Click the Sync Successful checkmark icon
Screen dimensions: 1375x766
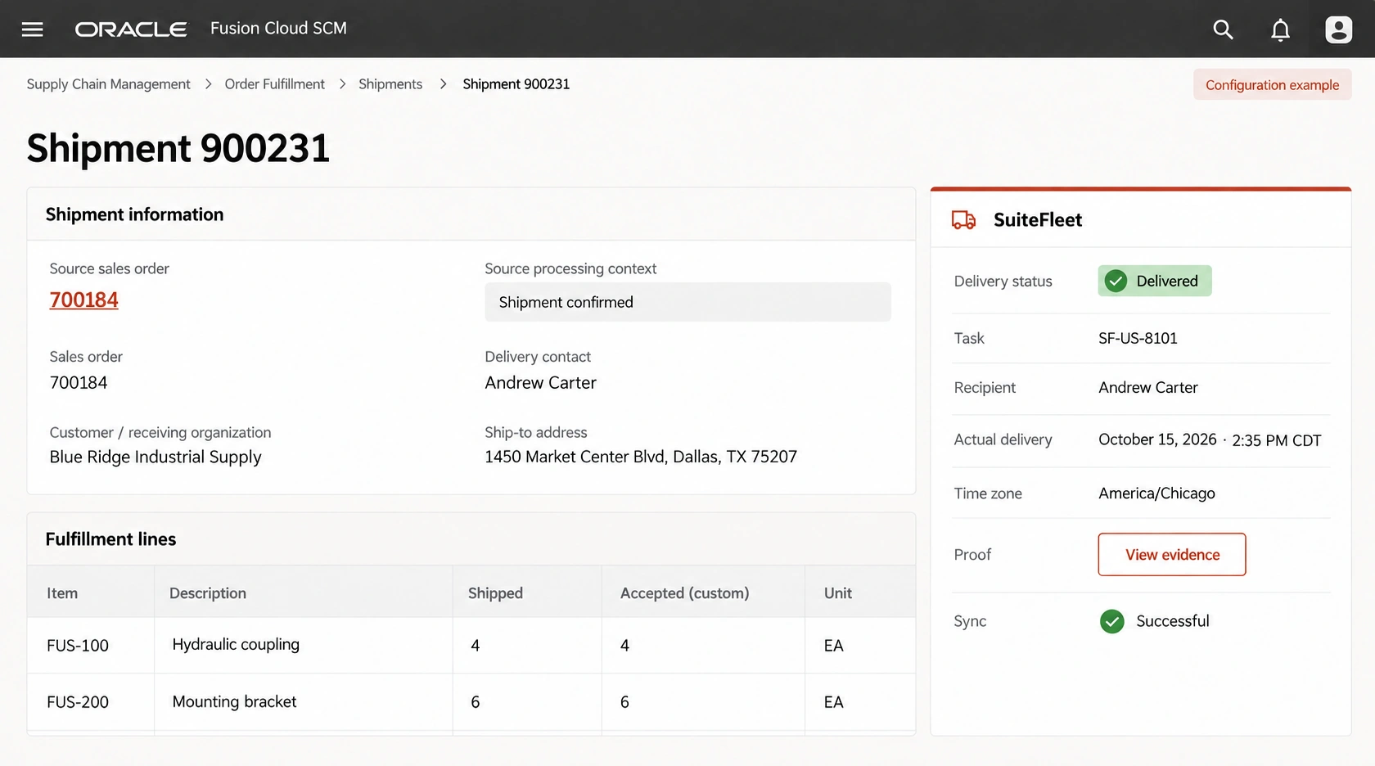1111,621
